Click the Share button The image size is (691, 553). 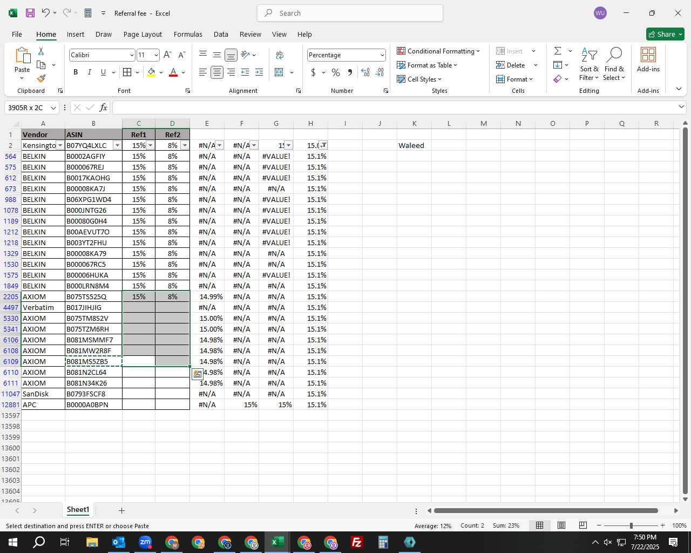[x=665, y=34]
